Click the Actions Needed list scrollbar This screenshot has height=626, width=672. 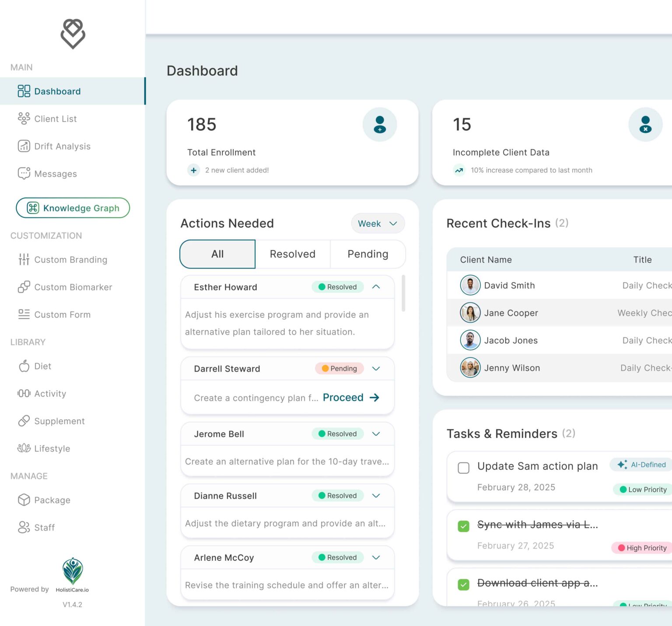coord(403,293)
